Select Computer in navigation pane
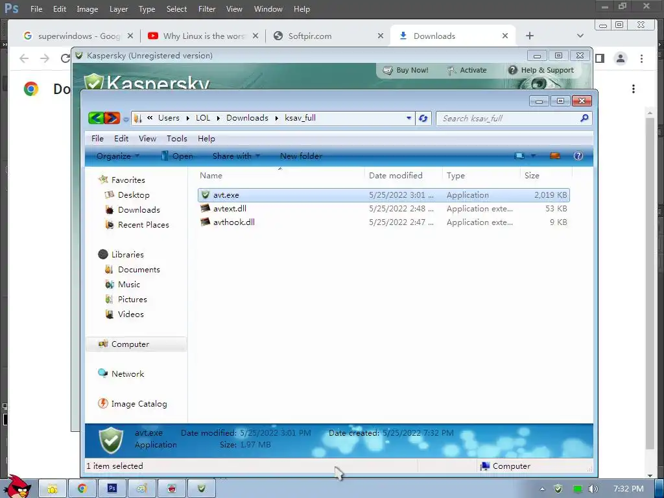The width and height of the screenshot is (664, 498). pos(136,344)
